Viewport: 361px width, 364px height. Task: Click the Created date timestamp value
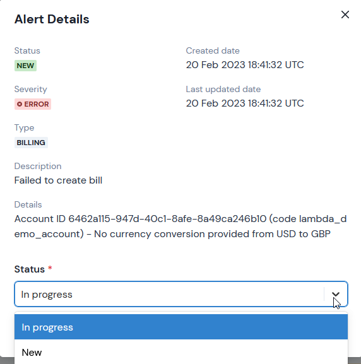click(x=245, y=65)
